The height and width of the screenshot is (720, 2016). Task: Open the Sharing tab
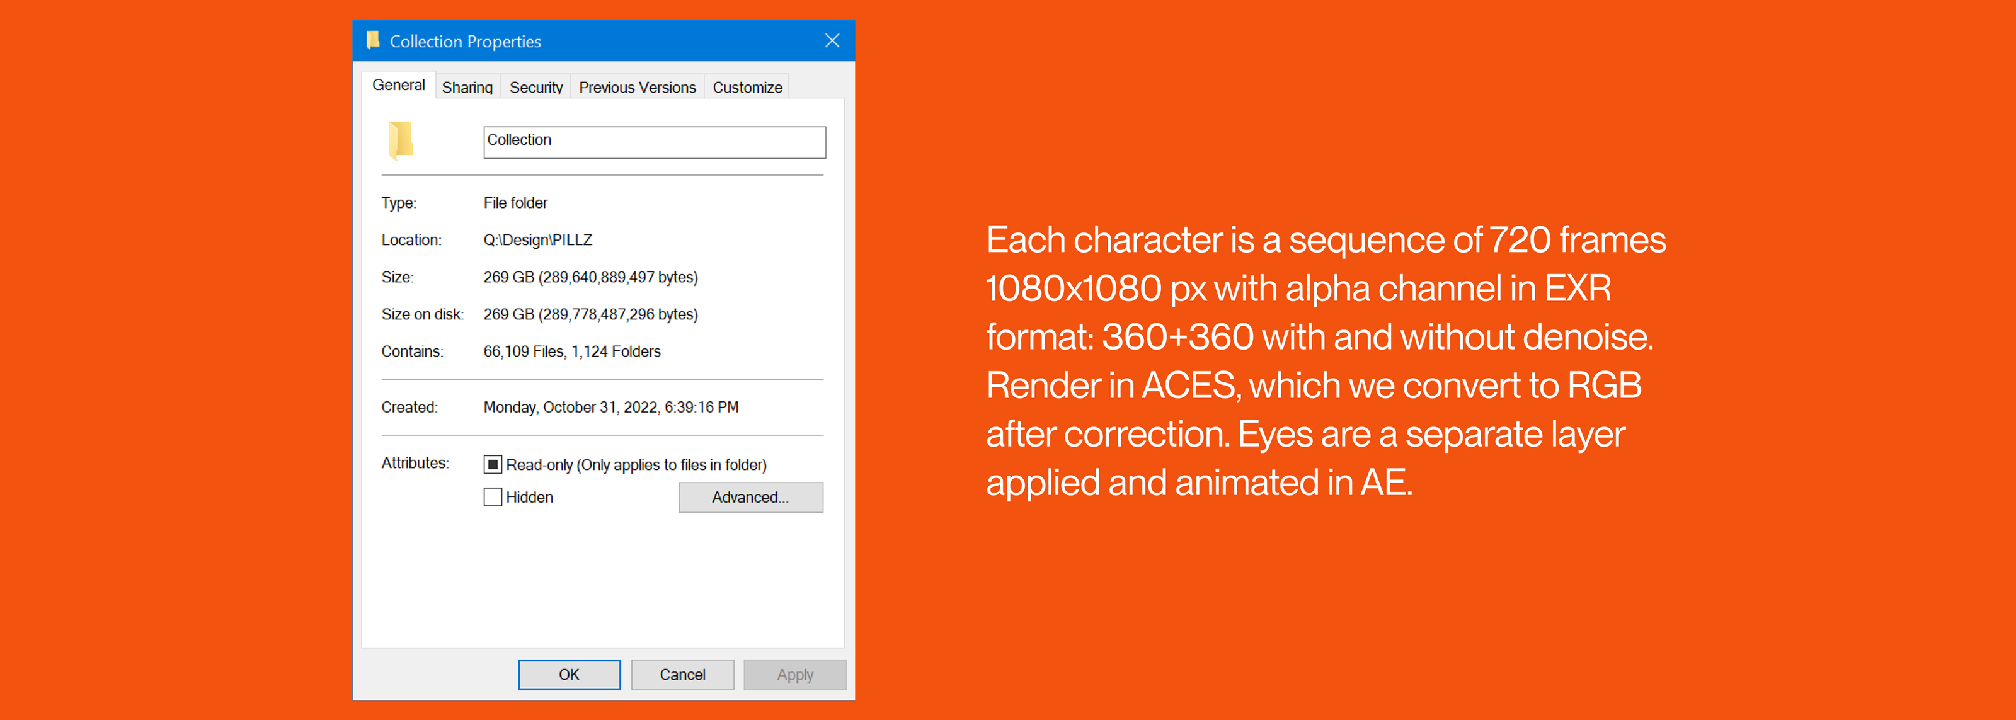coord(467,88)
